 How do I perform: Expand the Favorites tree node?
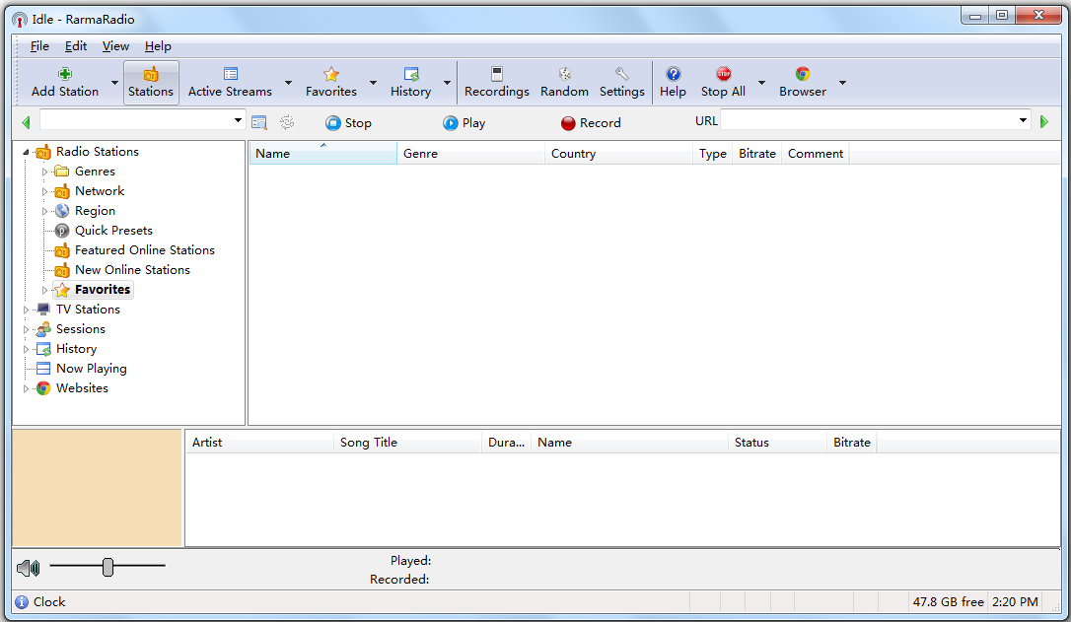tap(45, 290)
